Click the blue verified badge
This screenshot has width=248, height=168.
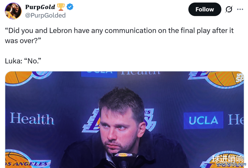pyautogui.click(x=70, y=7)
